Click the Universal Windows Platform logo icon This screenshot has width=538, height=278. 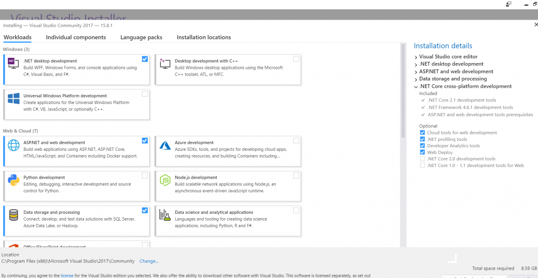tap(14, 98)
